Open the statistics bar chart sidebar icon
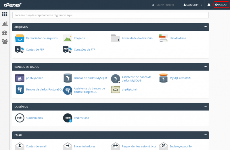 pyautogui.click(x=5, y=23)
